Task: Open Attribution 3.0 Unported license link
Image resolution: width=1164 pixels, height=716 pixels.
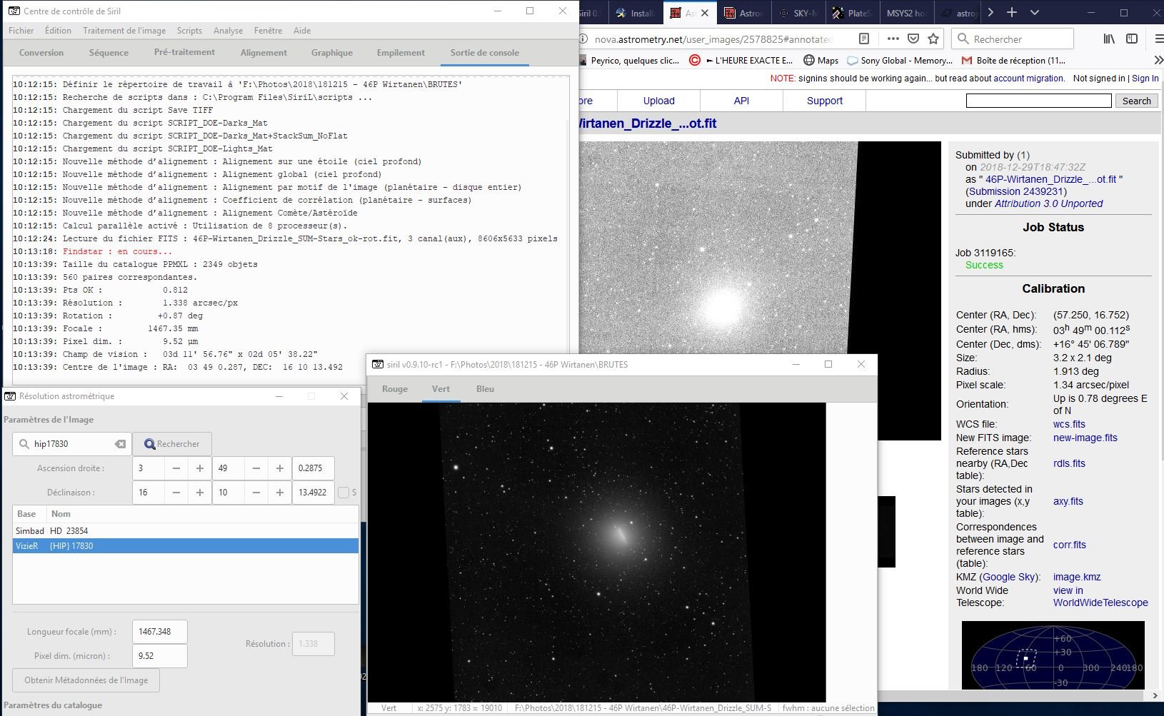Action: 1049,203
